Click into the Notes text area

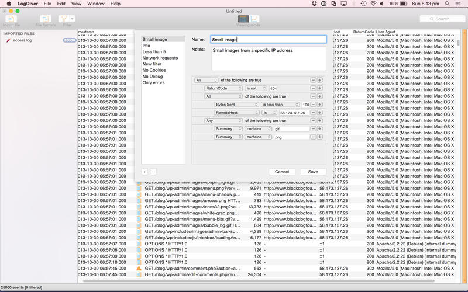[268, 58]
